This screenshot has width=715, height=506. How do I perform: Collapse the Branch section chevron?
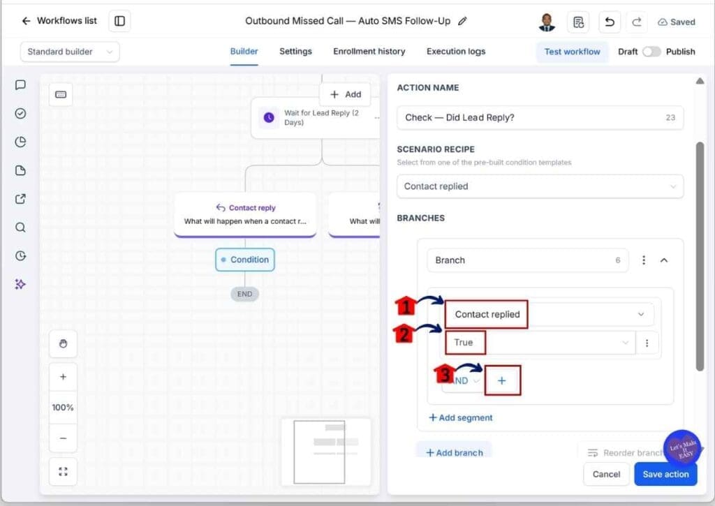pos(664,260)
